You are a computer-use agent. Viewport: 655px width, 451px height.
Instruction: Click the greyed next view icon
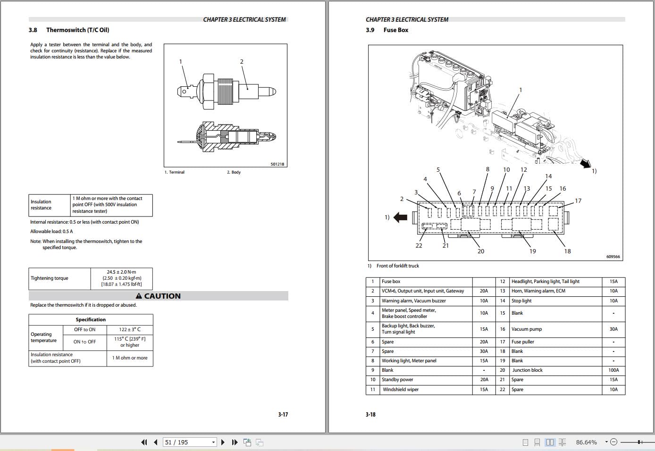[x=259, y=442]
